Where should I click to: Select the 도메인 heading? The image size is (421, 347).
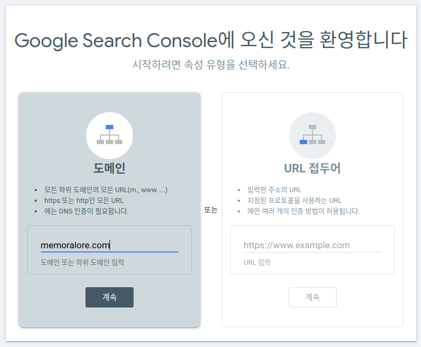pyautogui.click(x=110, y=168)
